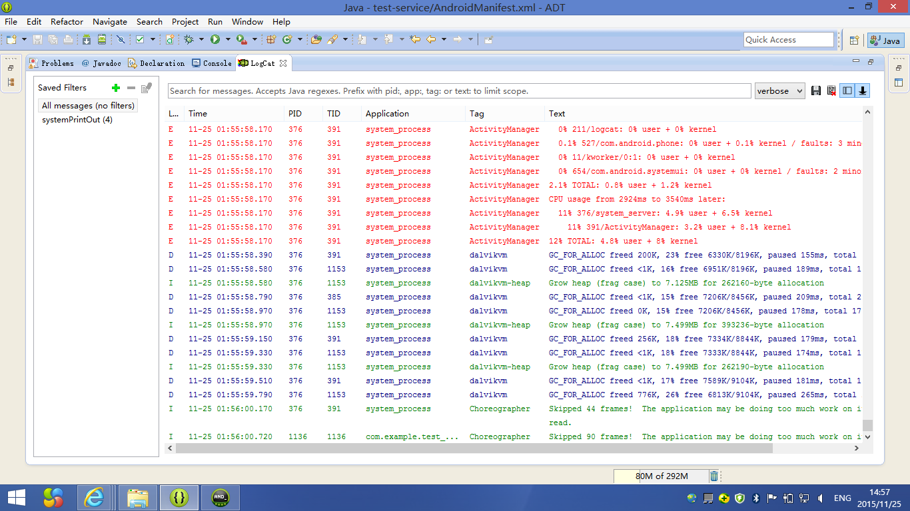Delete selected logcat filter (minus icon)
The height and width of the screenshot is (511, 910).
click(x=131, y=88)
